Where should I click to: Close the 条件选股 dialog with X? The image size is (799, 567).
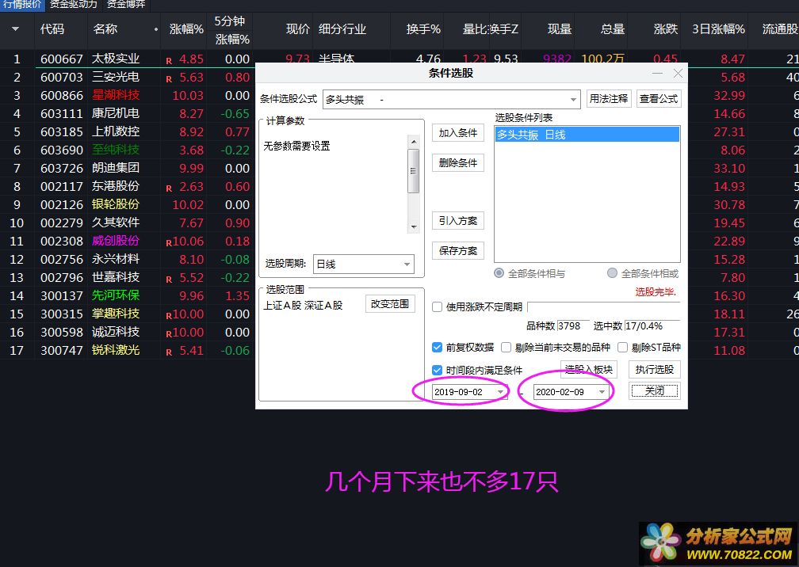(x=678, y=73)
